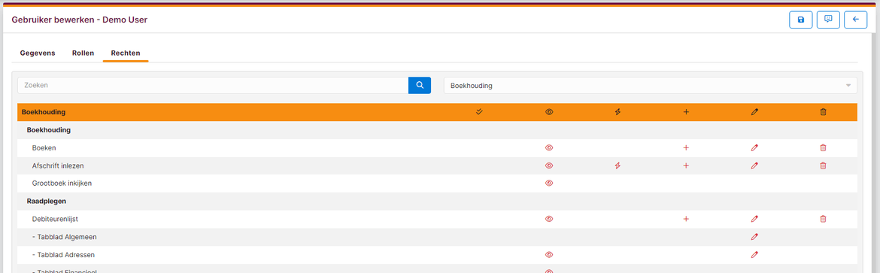Click the orange Boekhouding header label
The image size is (880, 273).
tap(43, 112)
